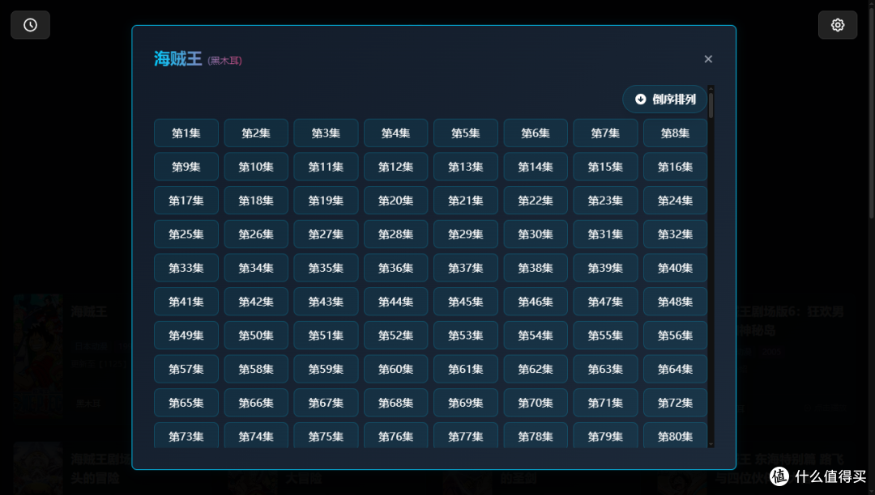
Task: Play episode 第42集
Action: 256,302
